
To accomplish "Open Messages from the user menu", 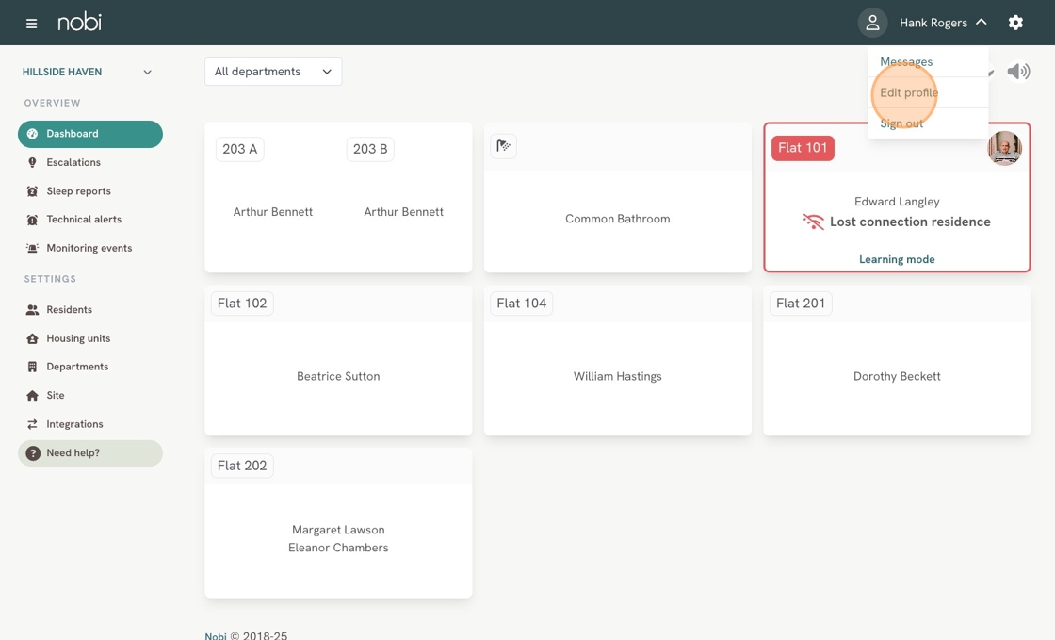I will (x=906, y=62).
